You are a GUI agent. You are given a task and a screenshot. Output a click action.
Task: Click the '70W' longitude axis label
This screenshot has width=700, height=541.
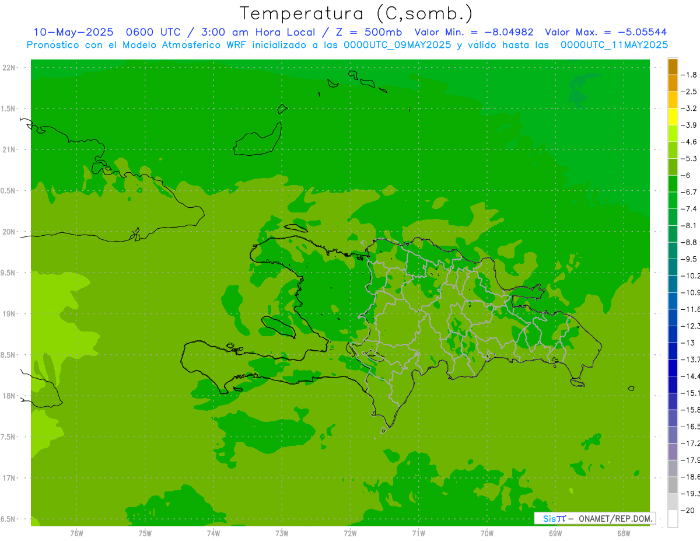487,533
